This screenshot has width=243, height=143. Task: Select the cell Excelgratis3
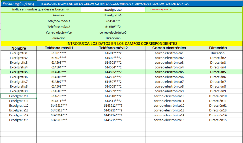pos(19,63)
